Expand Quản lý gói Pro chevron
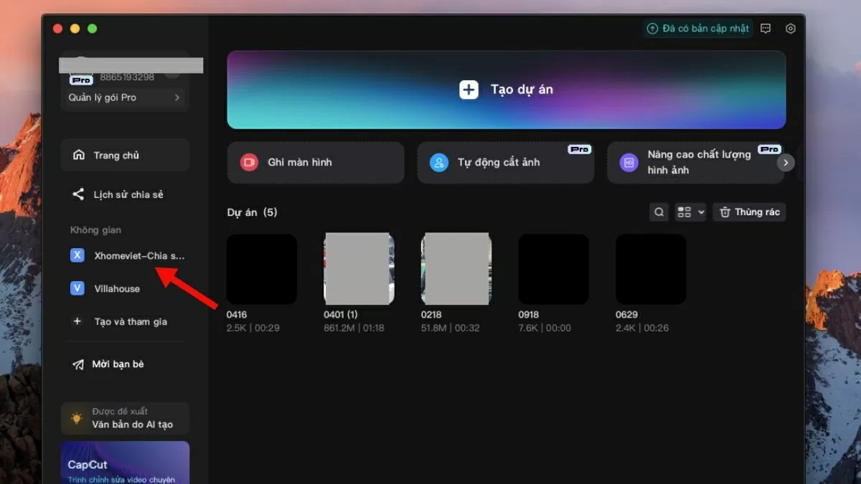 177,98
